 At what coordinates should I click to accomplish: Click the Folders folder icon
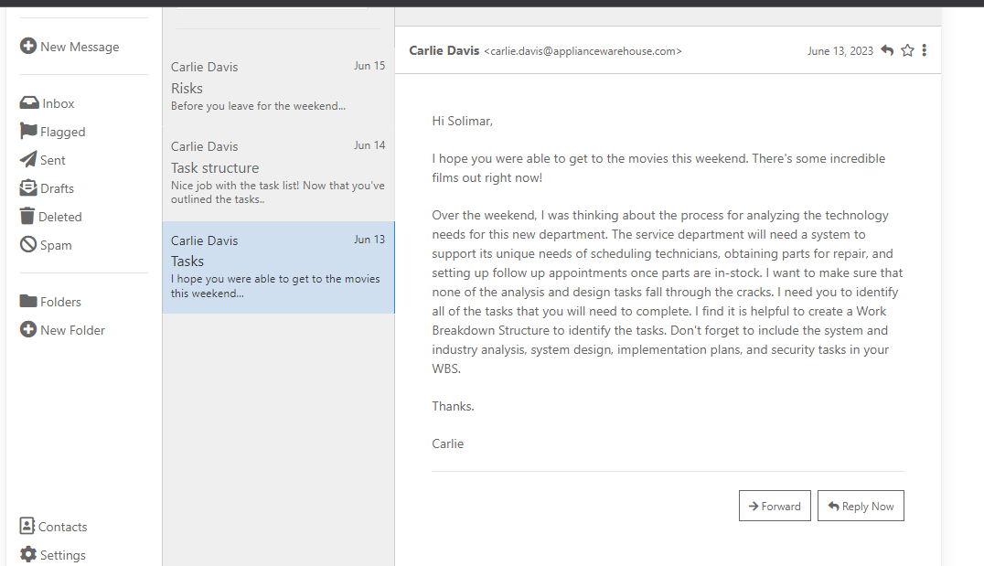pos(28,301)
